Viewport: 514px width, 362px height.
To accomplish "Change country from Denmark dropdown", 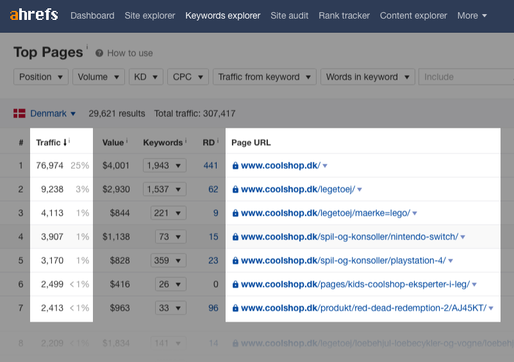I will (x=53, y=114).
